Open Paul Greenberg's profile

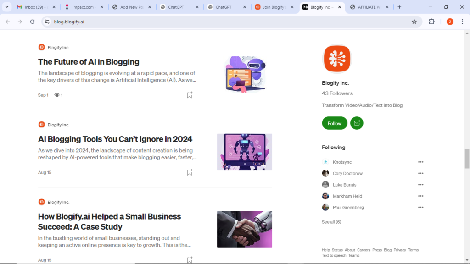(348, 208)
